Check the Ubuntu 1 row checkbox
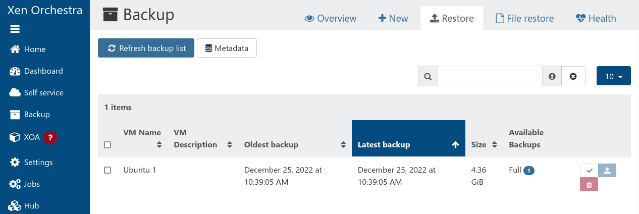Viewport: 639px width, 214px height. (x=108, y=170)
